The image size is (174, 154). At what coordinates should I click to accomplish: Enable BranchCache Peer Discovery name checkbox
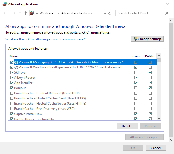click(12, 108)
